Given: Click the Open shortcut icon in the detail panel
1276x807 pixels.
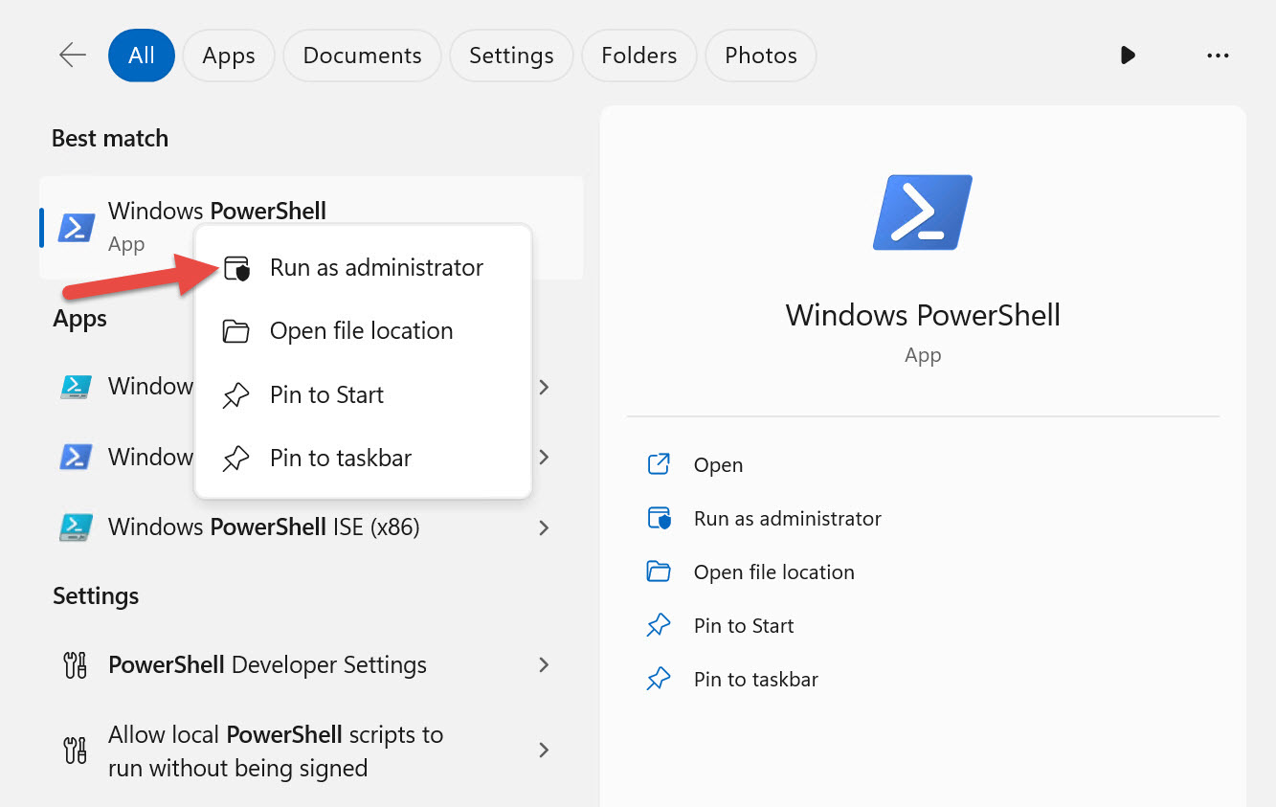Looking at the screenshot, I should 659,463.
